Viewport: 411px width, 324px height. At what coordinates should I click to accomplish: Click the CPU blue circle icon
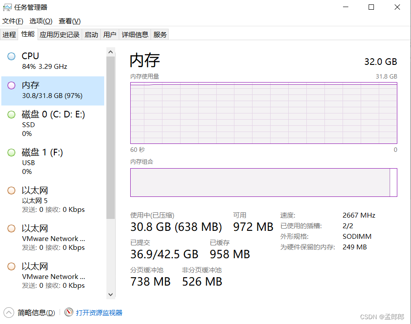coord(11,56)
